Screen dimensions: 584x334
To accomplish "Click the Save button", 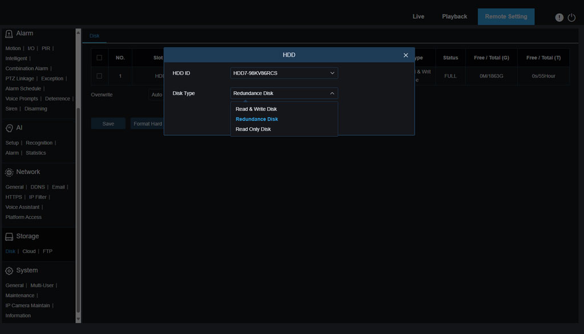I will (x=108, y=123).
